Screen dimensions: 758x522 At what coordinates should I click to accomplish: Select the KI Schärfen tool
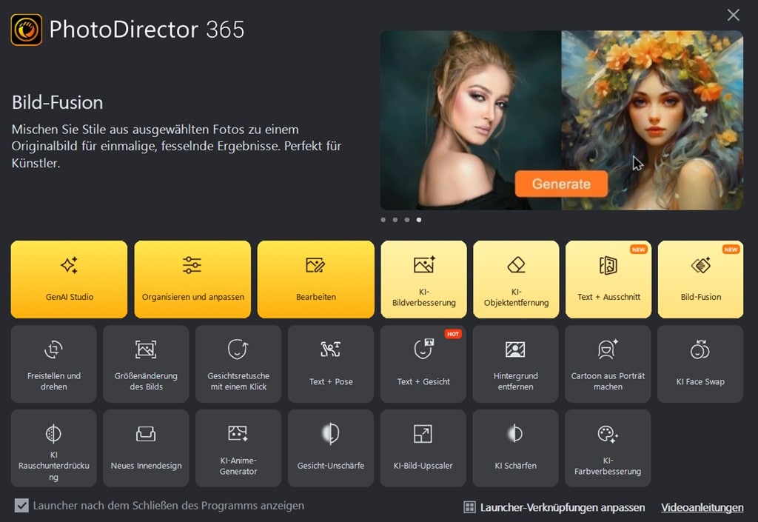515,448
